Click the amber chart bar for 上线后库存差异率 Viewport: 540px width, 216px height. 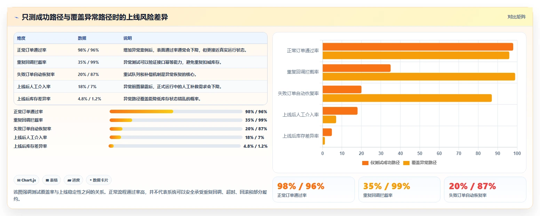(x=324, y=141)
